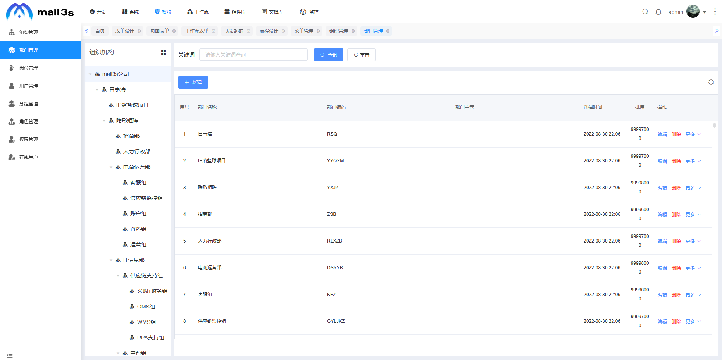Click the search magnifier icon in header
Screen dimensions: 722x360
(645, 12)
